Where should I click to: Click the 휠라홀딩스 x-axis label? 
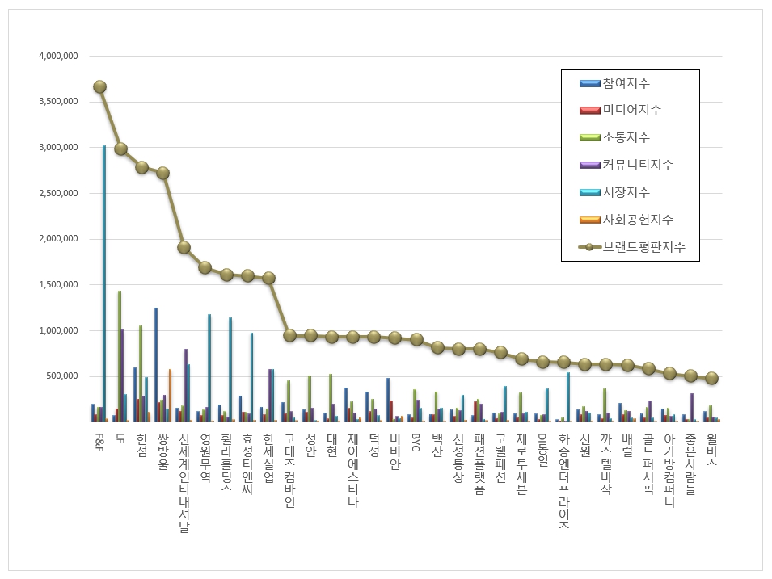click(226, 464)
